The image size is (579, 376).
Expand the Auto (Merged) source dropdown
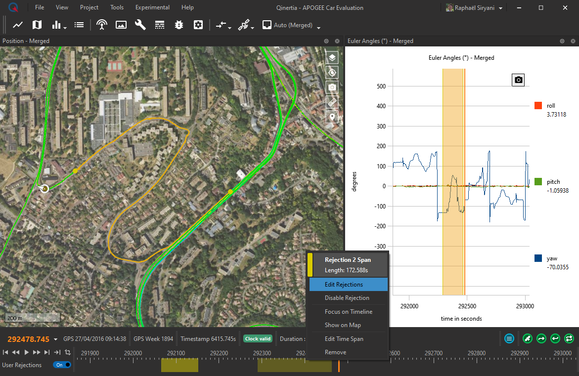pos(319,27)
